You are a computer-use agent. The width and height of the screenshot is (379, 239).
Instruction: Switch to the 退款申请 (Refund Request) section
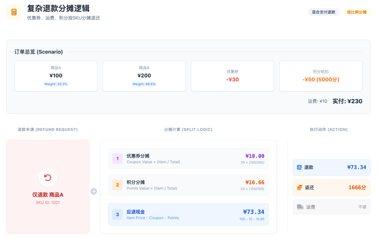[x=48, y=129]
